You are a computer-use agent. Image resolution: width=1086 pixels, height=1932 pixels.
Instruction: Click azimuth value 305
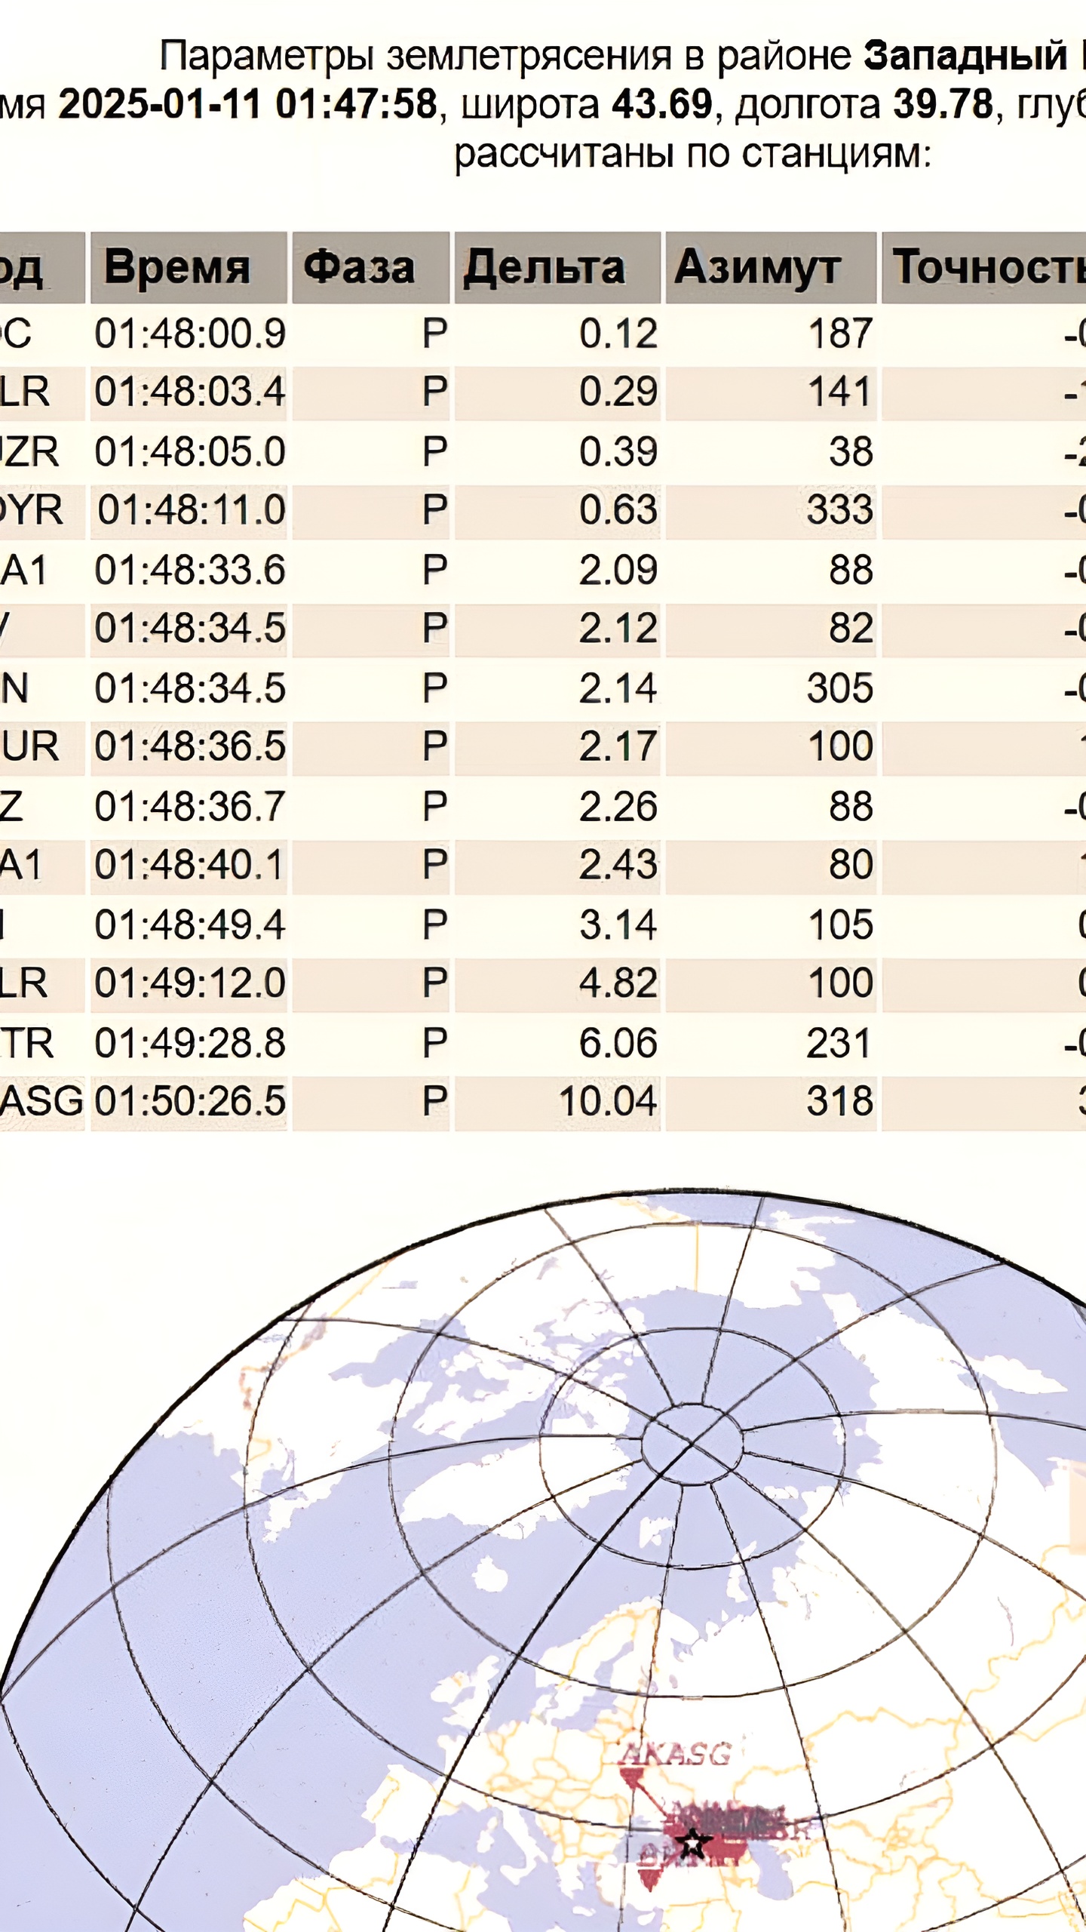click(x=840, y=688)
